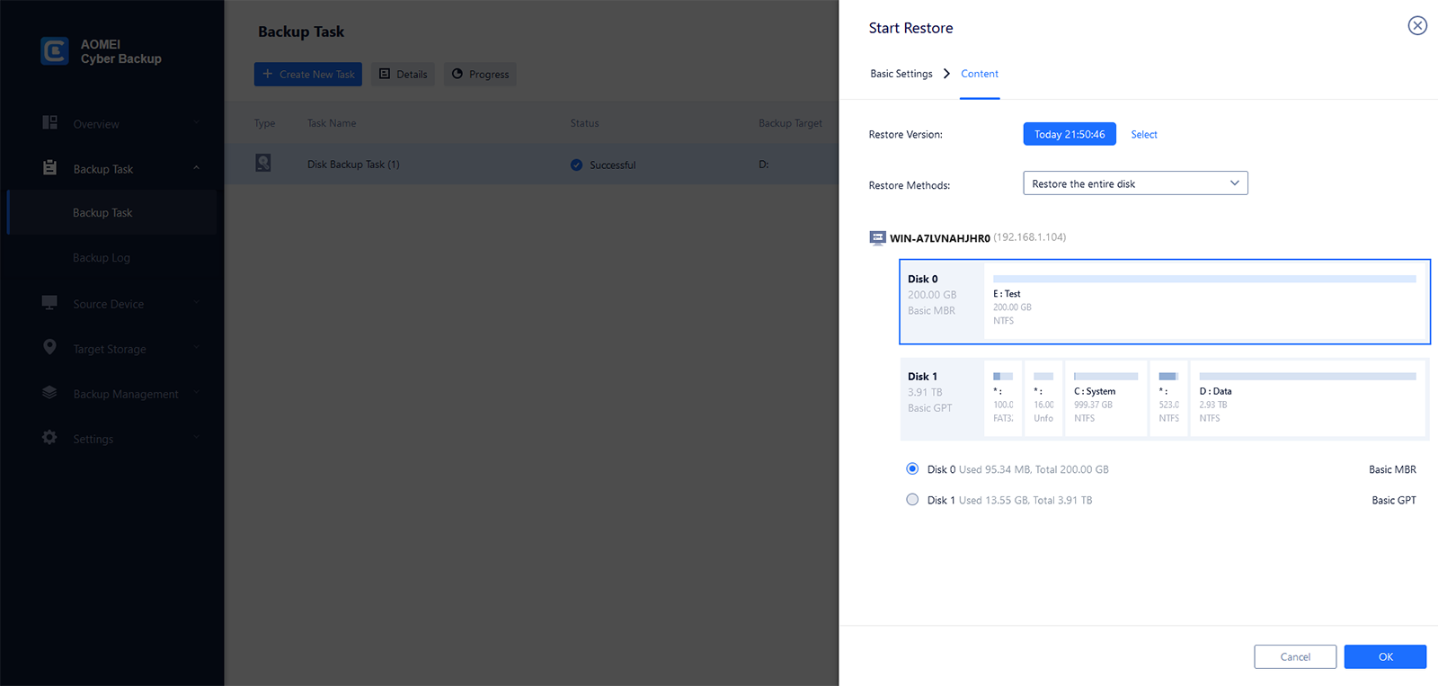
Task: Go to the Basic Settings step
Action: (x=901, y=74)
